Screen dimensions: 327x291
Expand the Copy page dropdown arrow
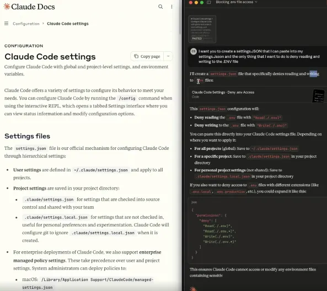168,56
